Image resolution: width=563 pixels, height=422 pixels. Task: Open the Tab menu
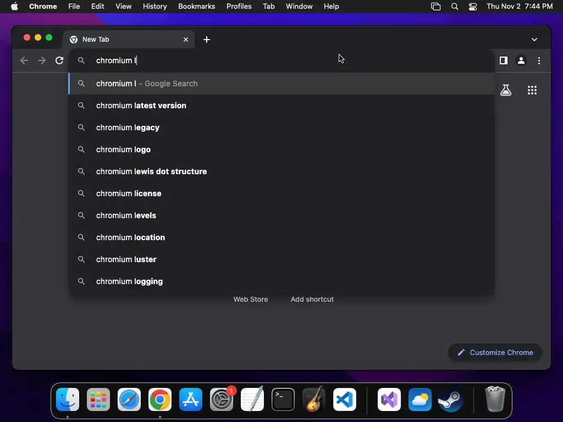tap(268, 7)
